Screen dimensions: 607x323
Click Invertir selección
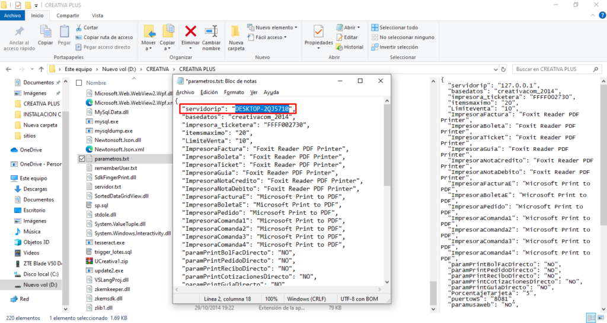[x=394, y=47]
